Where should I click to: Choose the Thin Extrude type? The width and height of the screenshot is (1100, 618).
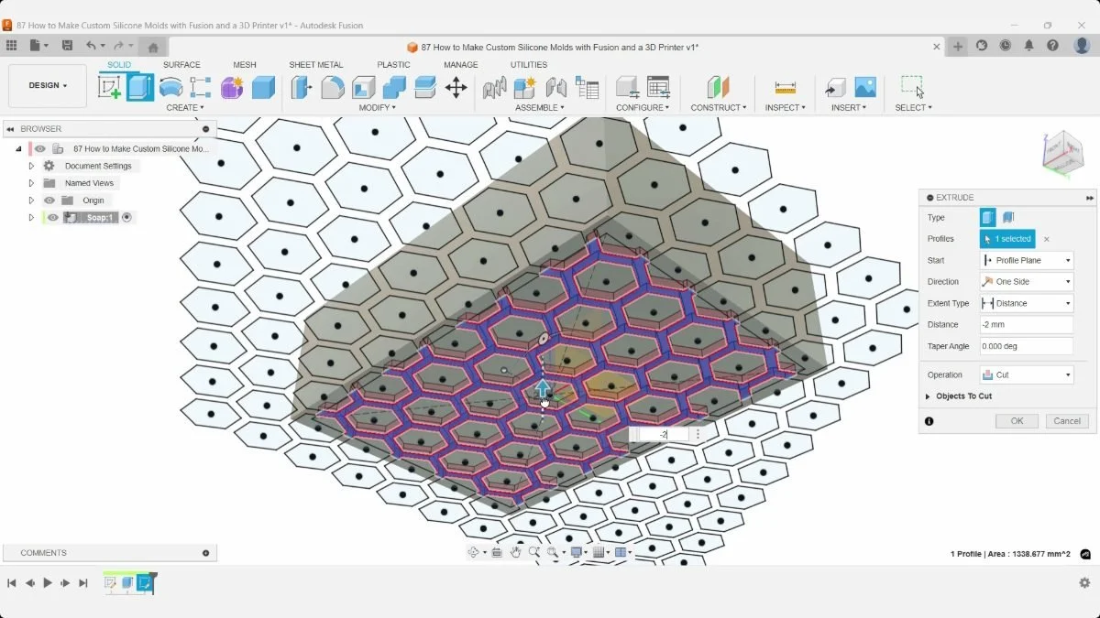pos(1008,218)
